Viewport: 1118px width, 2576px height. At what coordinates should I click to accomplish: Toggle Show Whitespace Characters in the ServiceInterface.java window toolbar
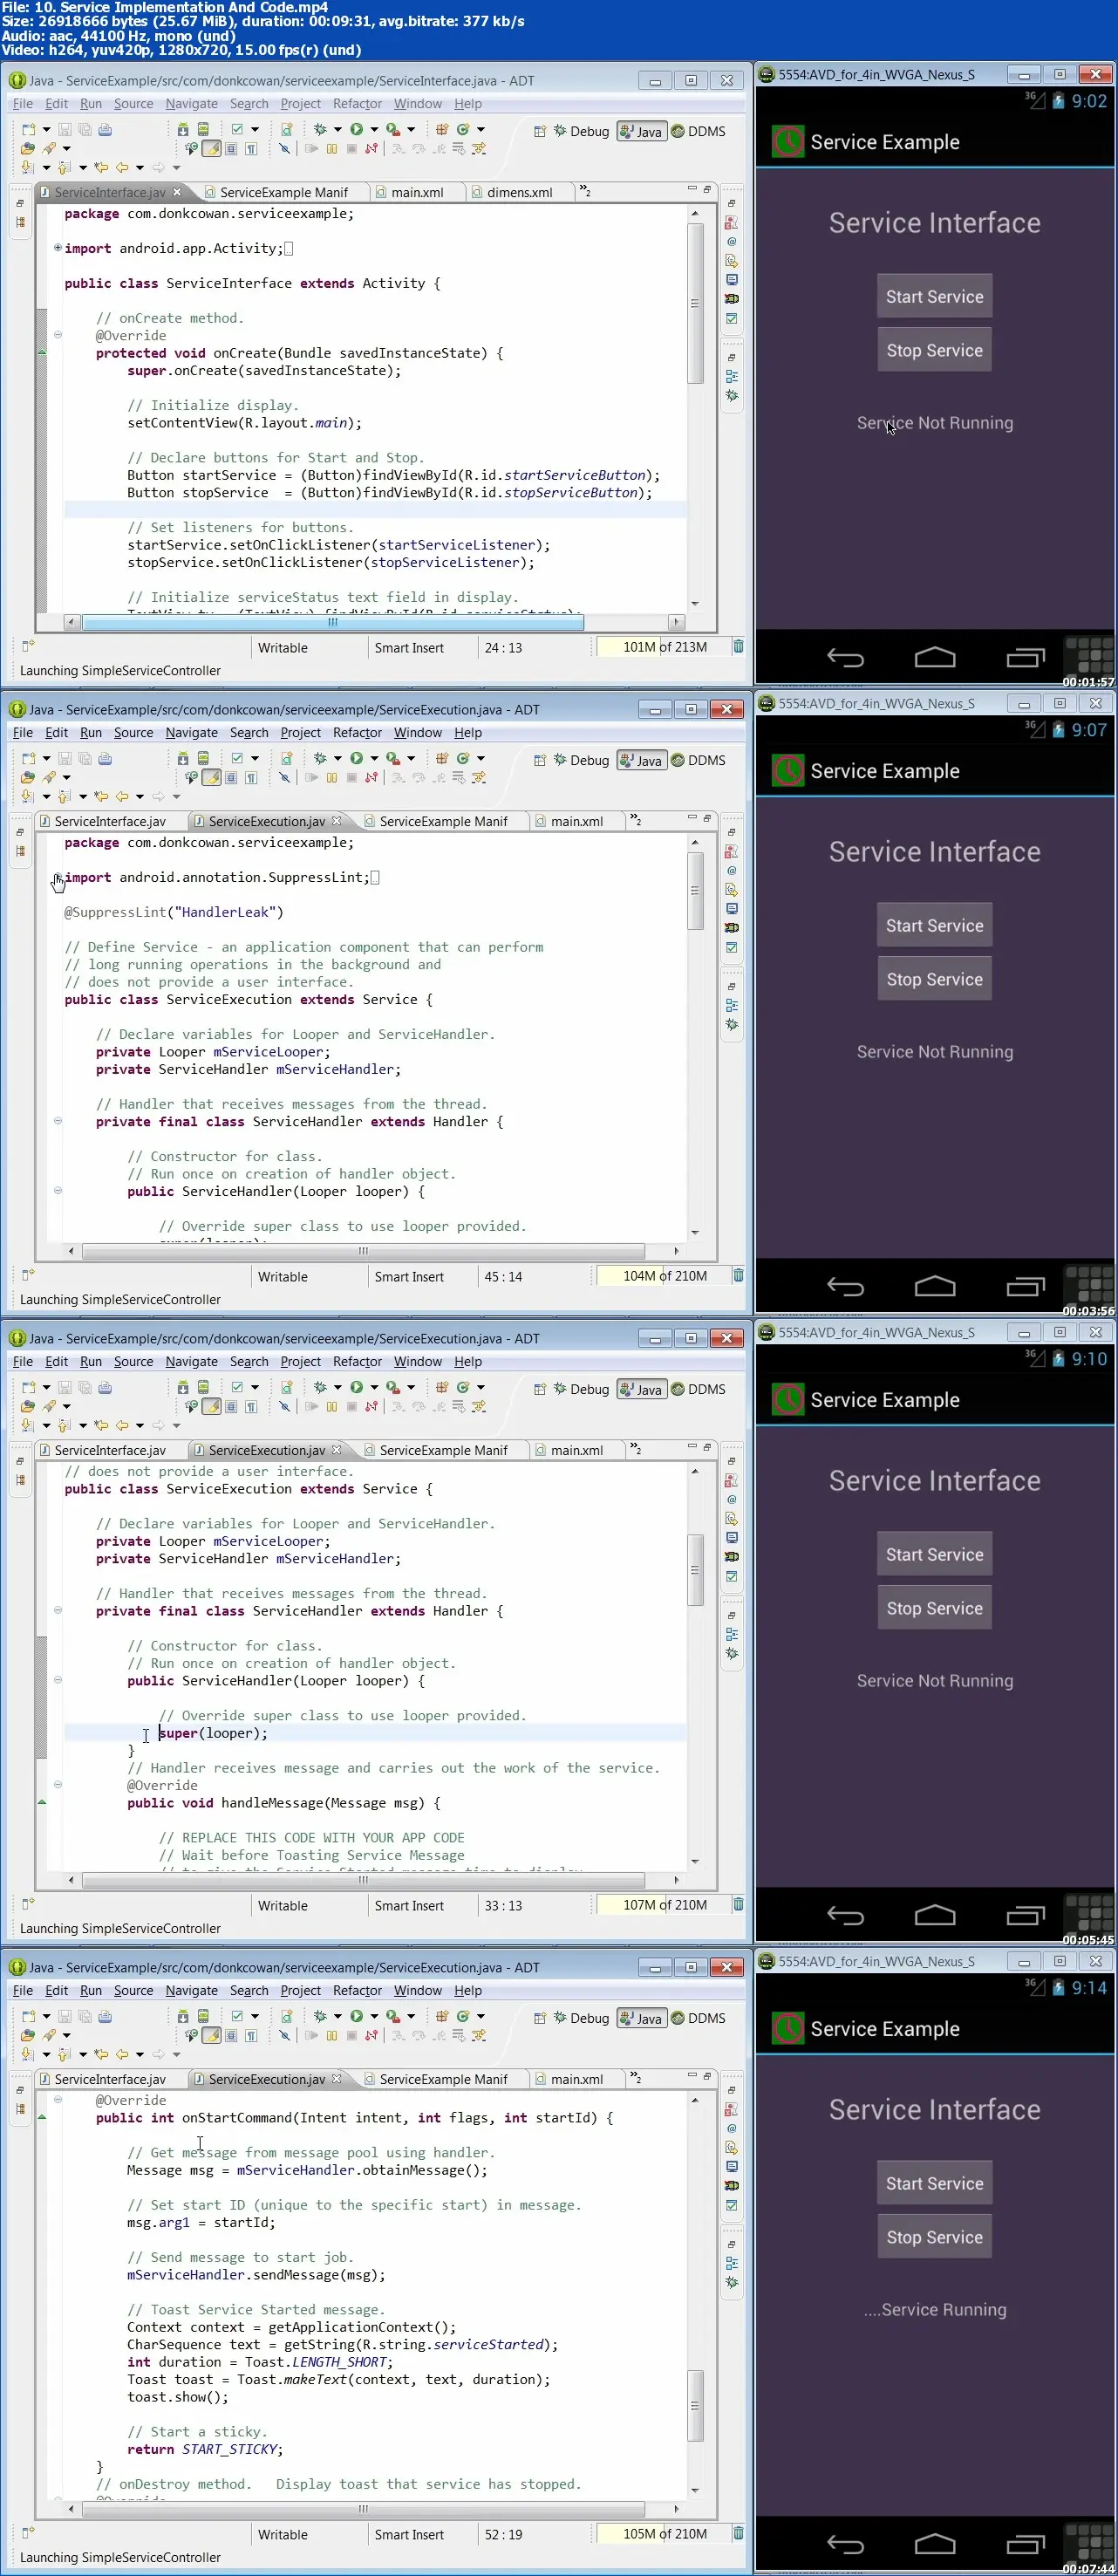click(x=251, y=148)
